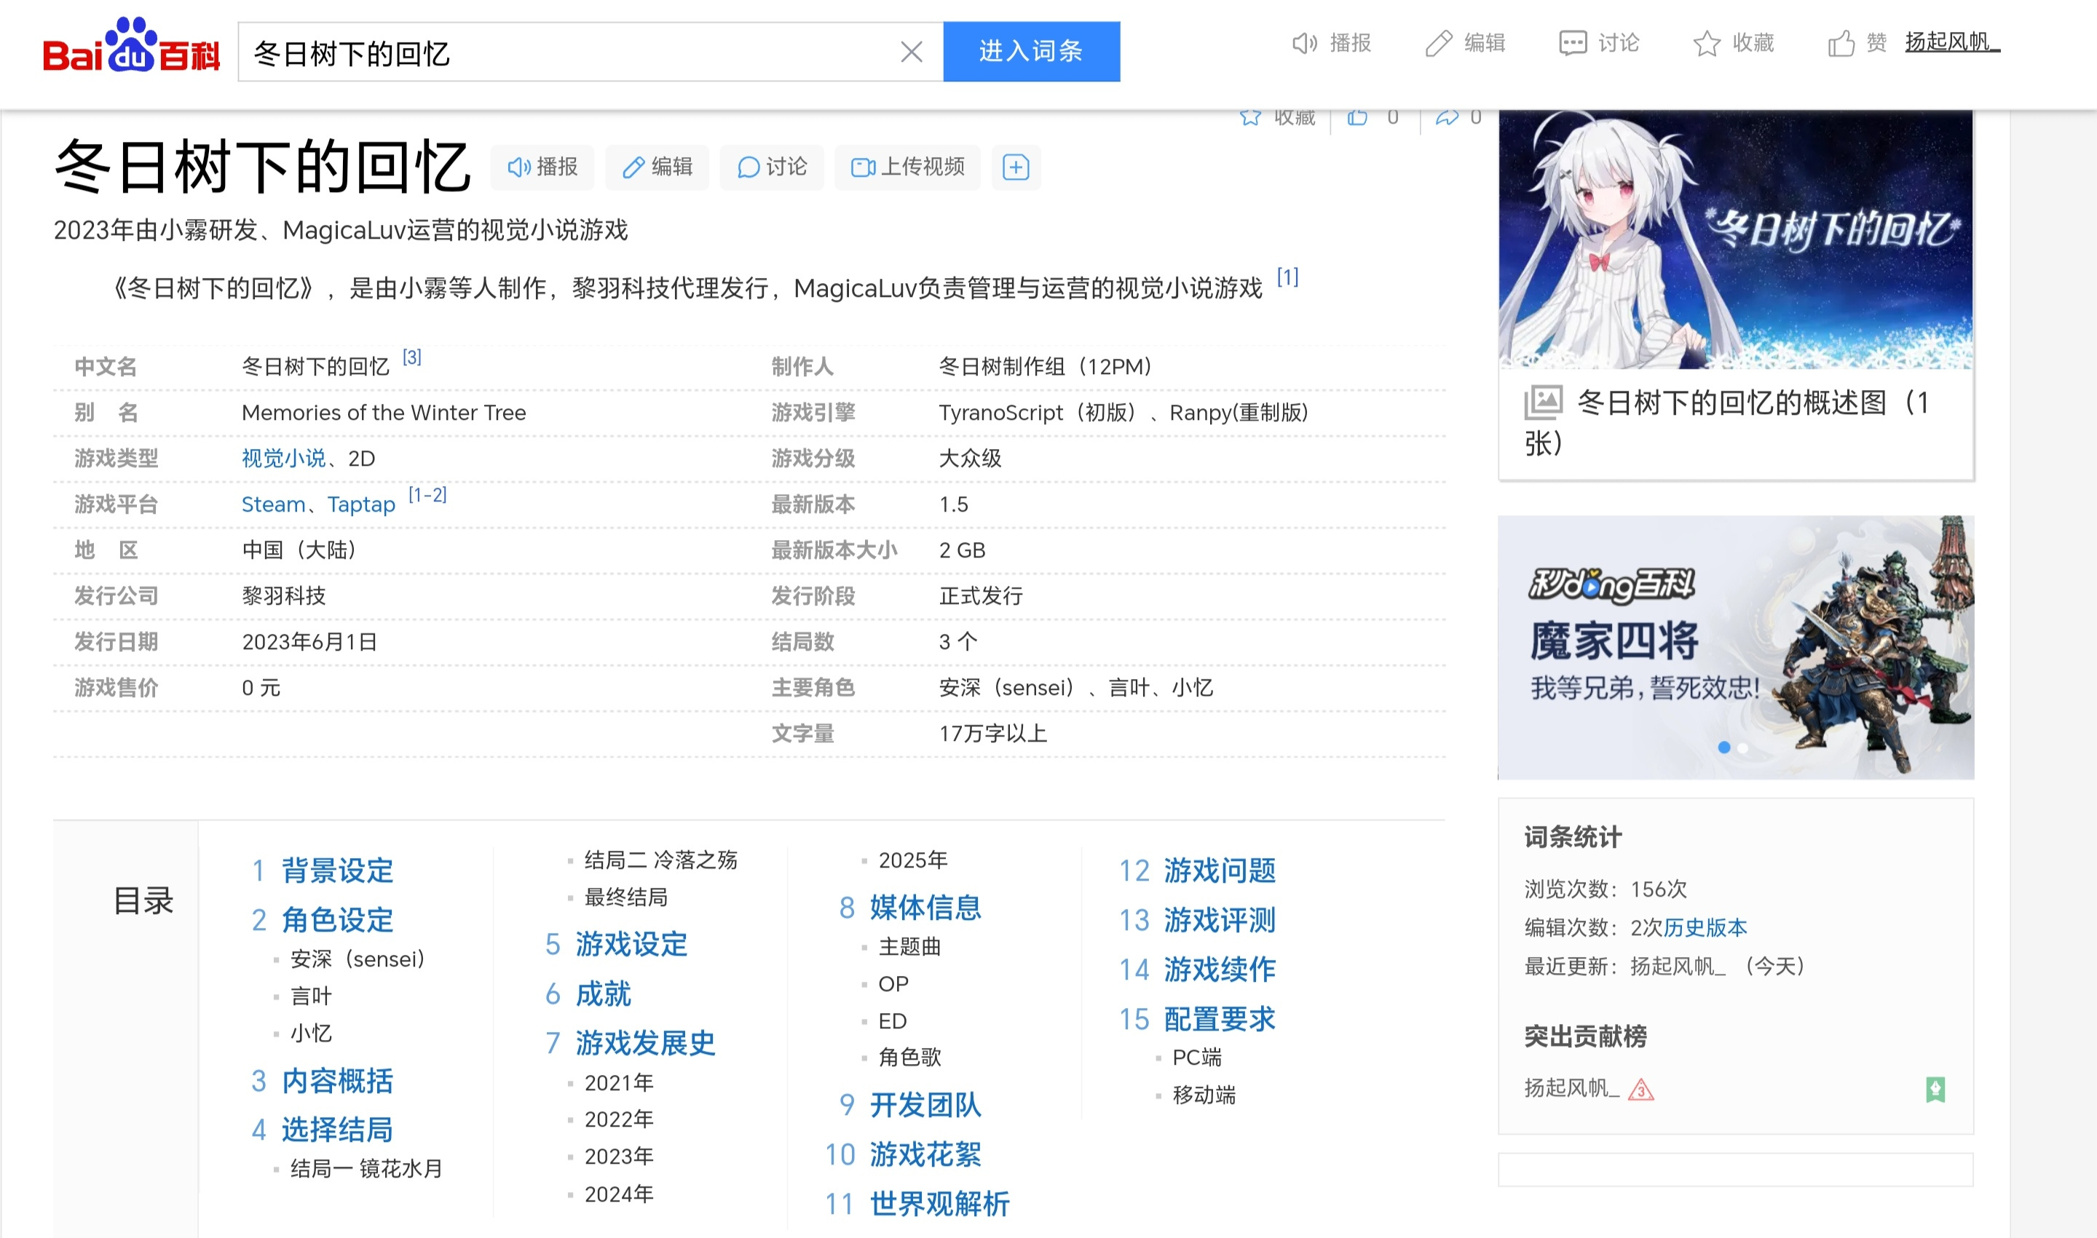
Task: Click the top bar 编辑 pencil icon
Action: 1439,44
